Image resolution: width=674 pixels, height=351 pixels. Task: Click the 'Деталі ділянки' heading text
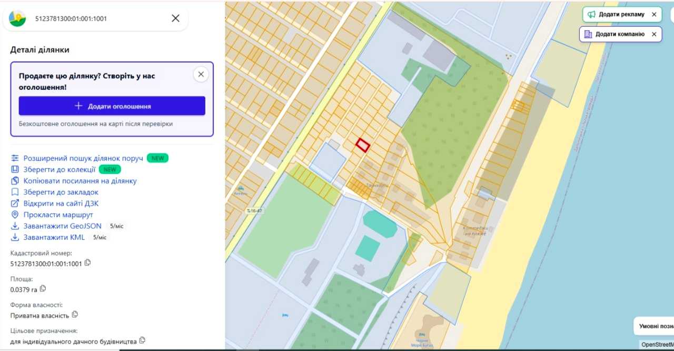click(40, 50)
